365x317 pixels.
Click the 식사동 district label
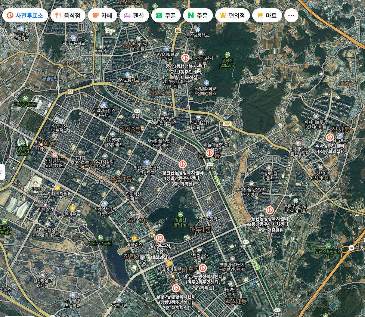coord(341,130)
